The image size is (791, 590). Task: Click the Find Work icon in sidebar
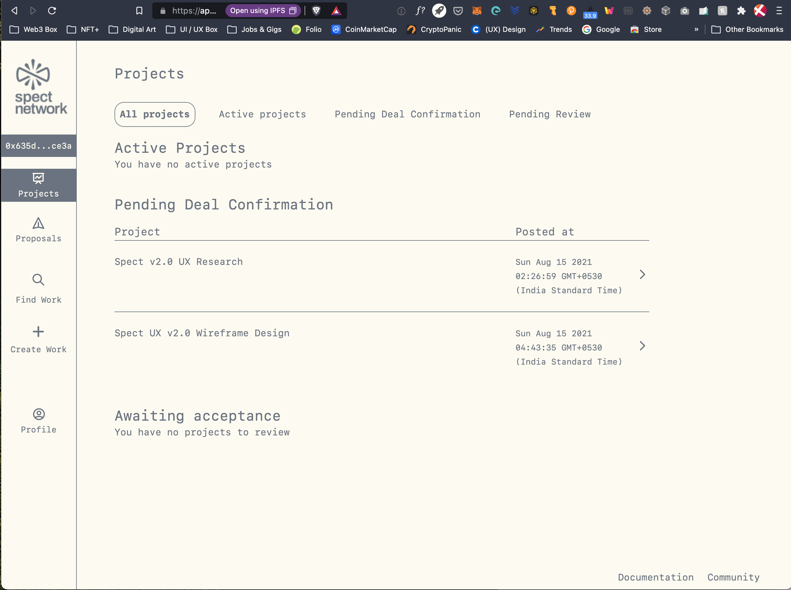coord(38,279)
